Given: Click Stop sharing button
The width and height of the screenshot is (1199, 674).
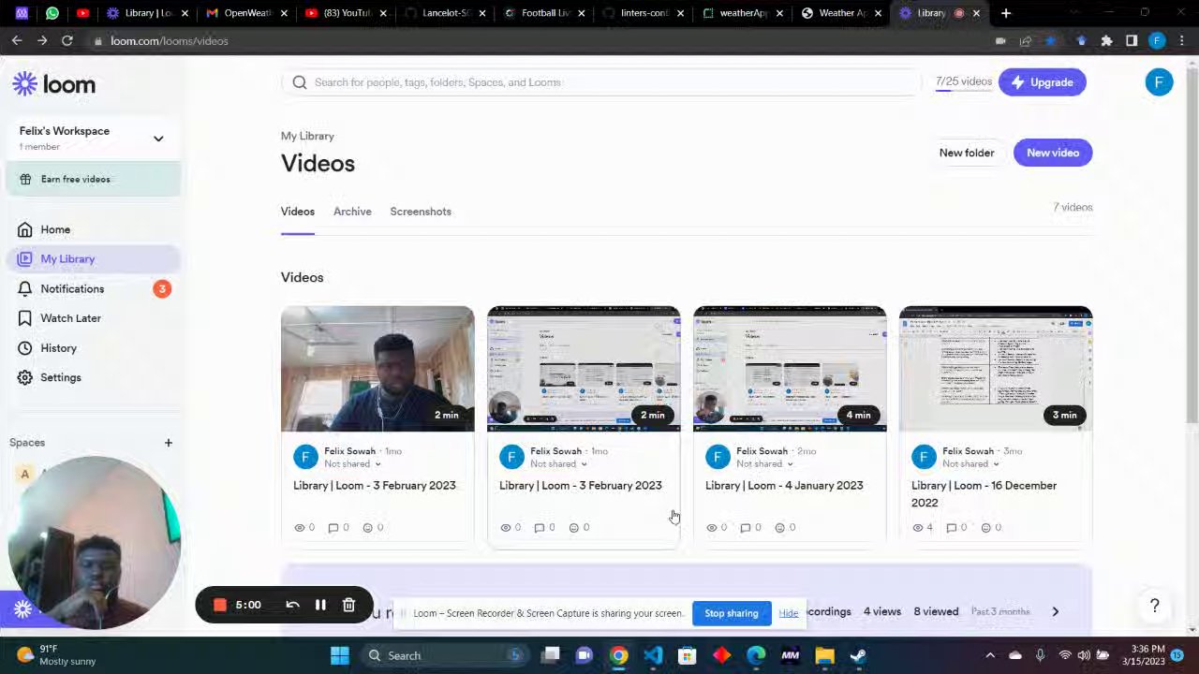Looking at the screenshot, I should [732, 613].
